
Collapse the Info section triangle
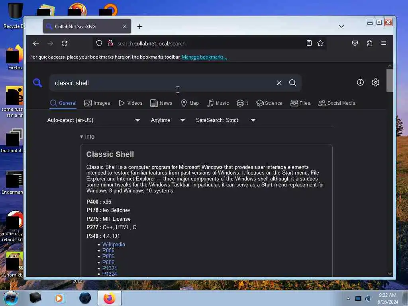click(81, 137)
